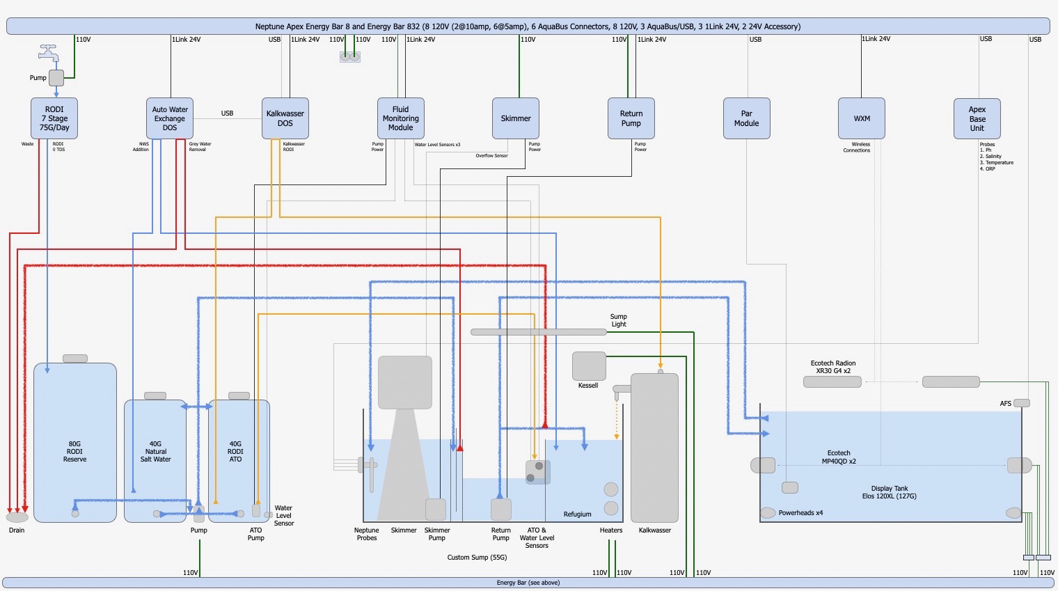
Task: Select the 'Ecotech Radion XR30 G4 x2' label
Action: click(x=833, y=367)
